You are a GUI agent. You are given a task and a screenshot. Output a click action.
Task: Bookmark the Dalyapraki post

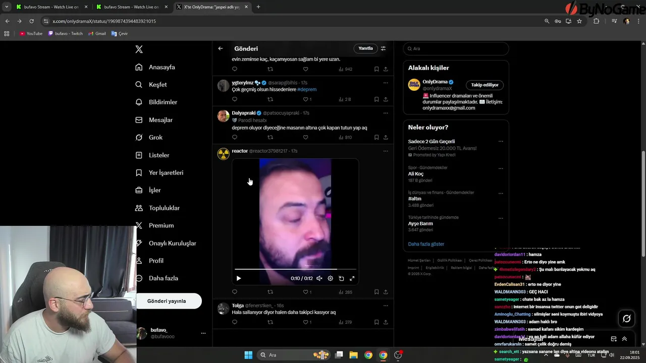coord(376,137)
